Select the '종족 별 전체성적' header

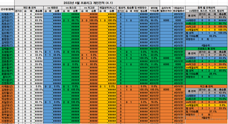206,8
